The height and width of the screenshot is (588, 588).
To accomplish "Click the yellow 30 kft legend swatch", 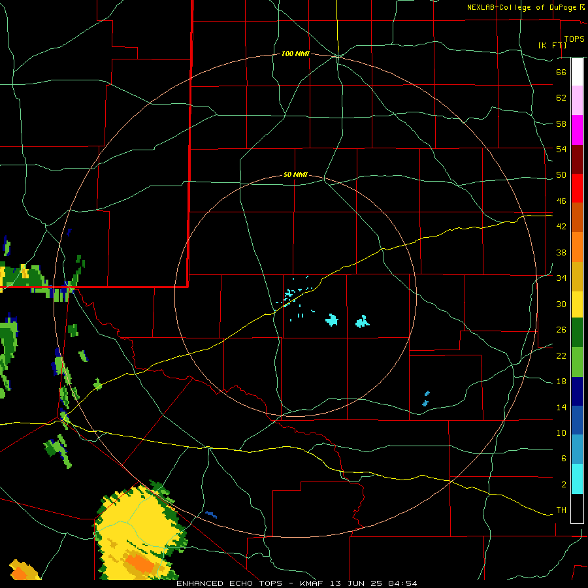I will point(577,304).
